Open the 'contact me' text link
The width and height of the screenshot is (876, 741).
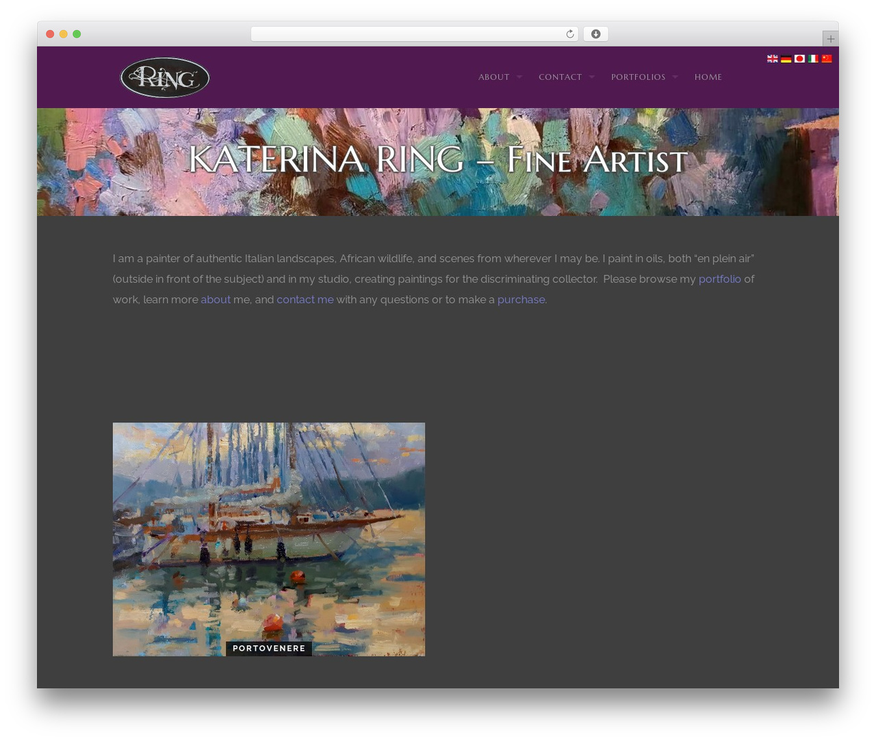point(305,299)
